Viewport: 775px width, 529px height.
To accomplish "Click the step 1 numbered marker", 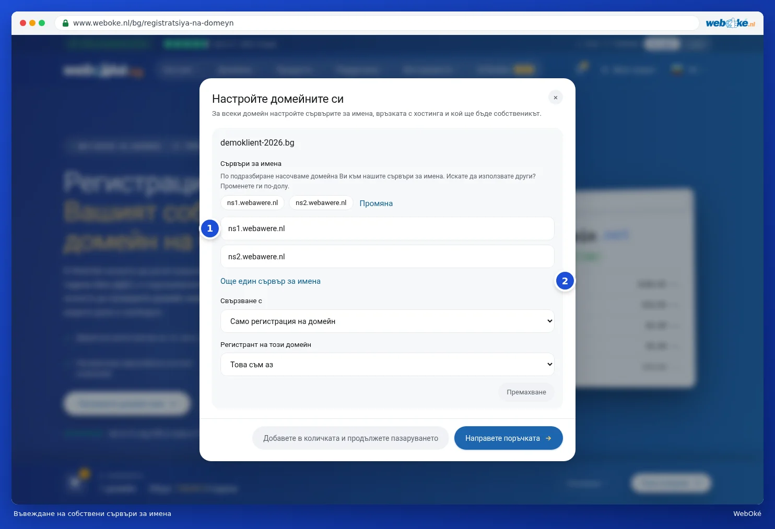I will coord(210,228).
